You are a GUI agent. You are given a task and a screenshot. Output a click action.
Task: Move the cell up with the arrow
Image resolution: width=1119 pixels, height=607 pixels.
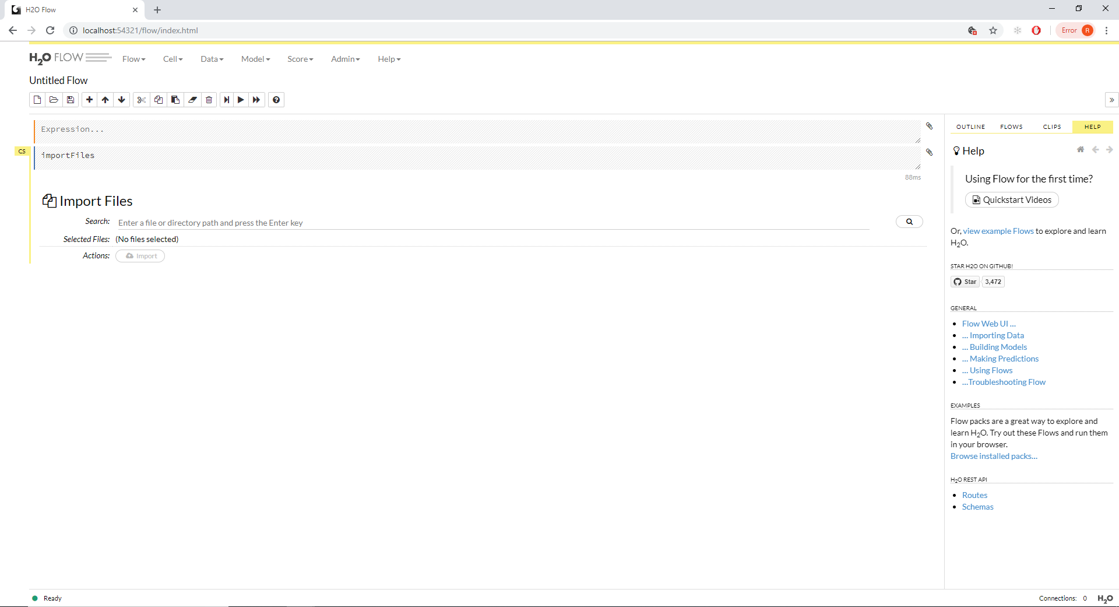tap(105, 100)
